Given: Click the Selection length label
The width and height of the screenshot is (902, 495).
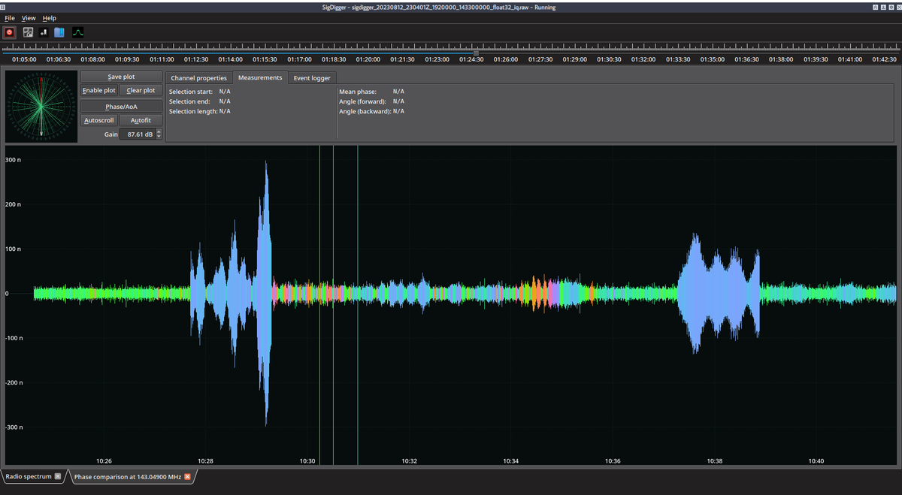Looking at the screenshot, I should [x=193, y=111].
